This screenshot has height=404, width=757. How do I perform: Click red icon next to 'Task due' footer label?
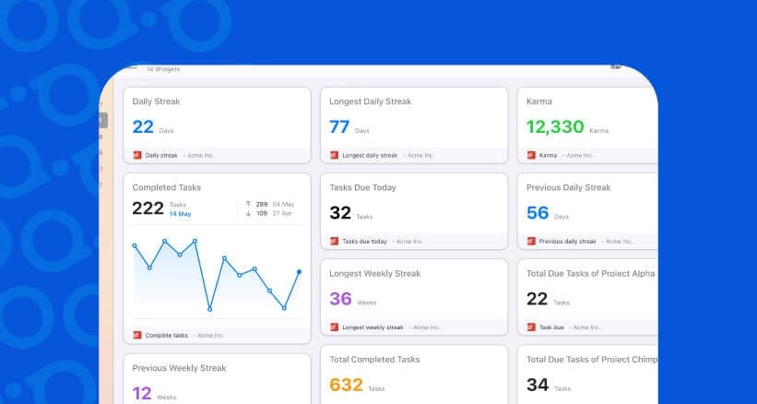click(531, 327)
